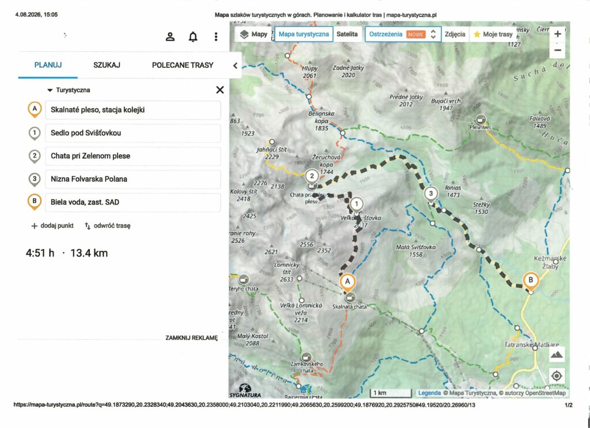Expand Ostrzeżenia options with up-down arrows
This screenshot has height=428, width=590.
pyautogui.click(x=433, y=34)
